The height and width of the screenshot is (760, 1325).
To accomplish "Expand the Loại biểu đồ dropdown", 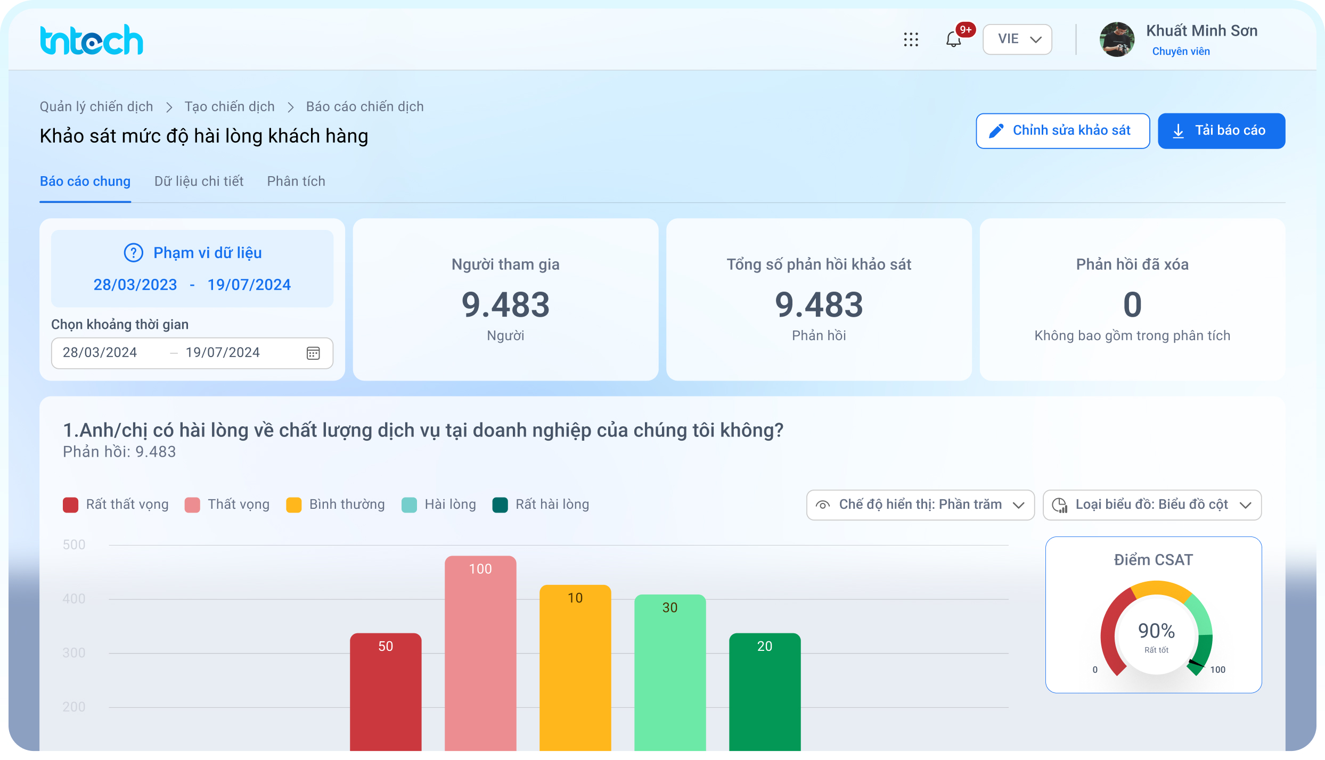I will (1151, 505).
